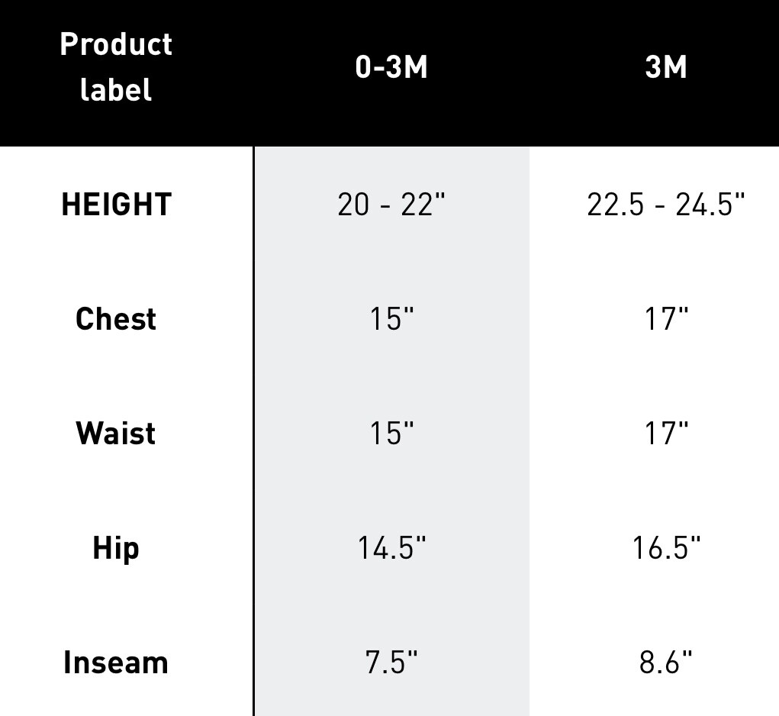The height and width of the screenshot is (716, 779).
Task: Click the Inseam row label
Action: (x=116, y=663)
